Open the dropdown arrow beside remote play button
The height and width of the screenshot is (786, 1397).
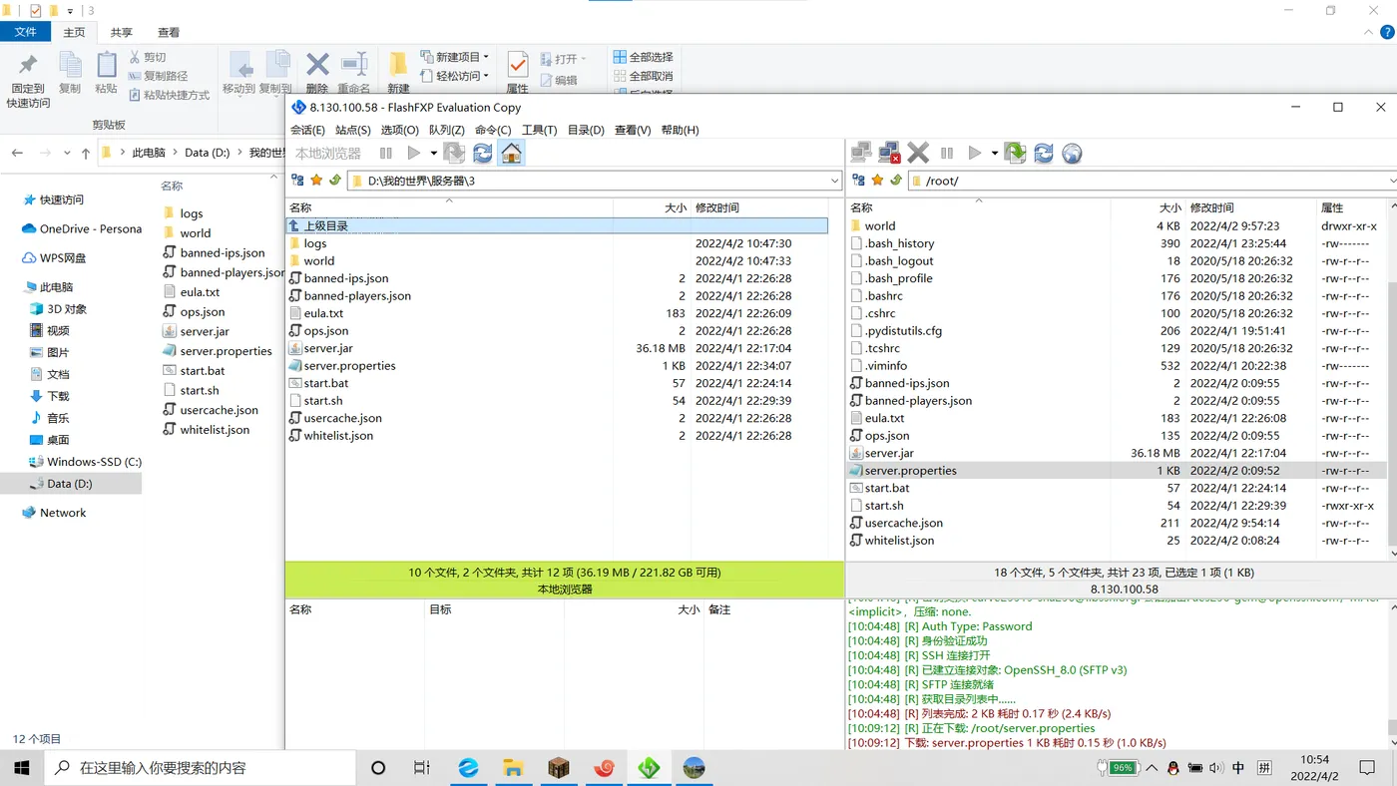[x=995, y=153]
